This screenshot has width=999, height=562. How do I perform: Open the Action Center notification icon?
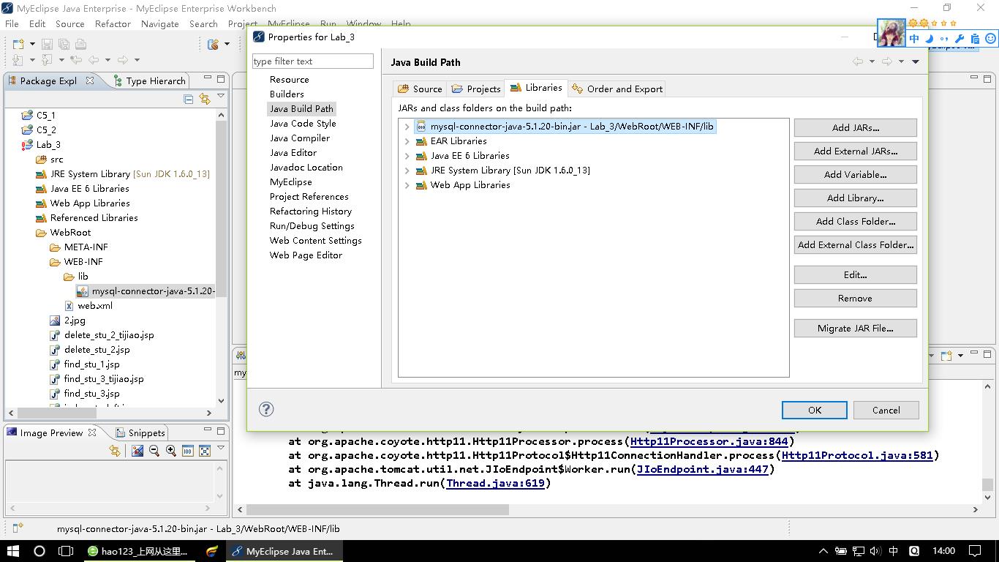(975, 551)
